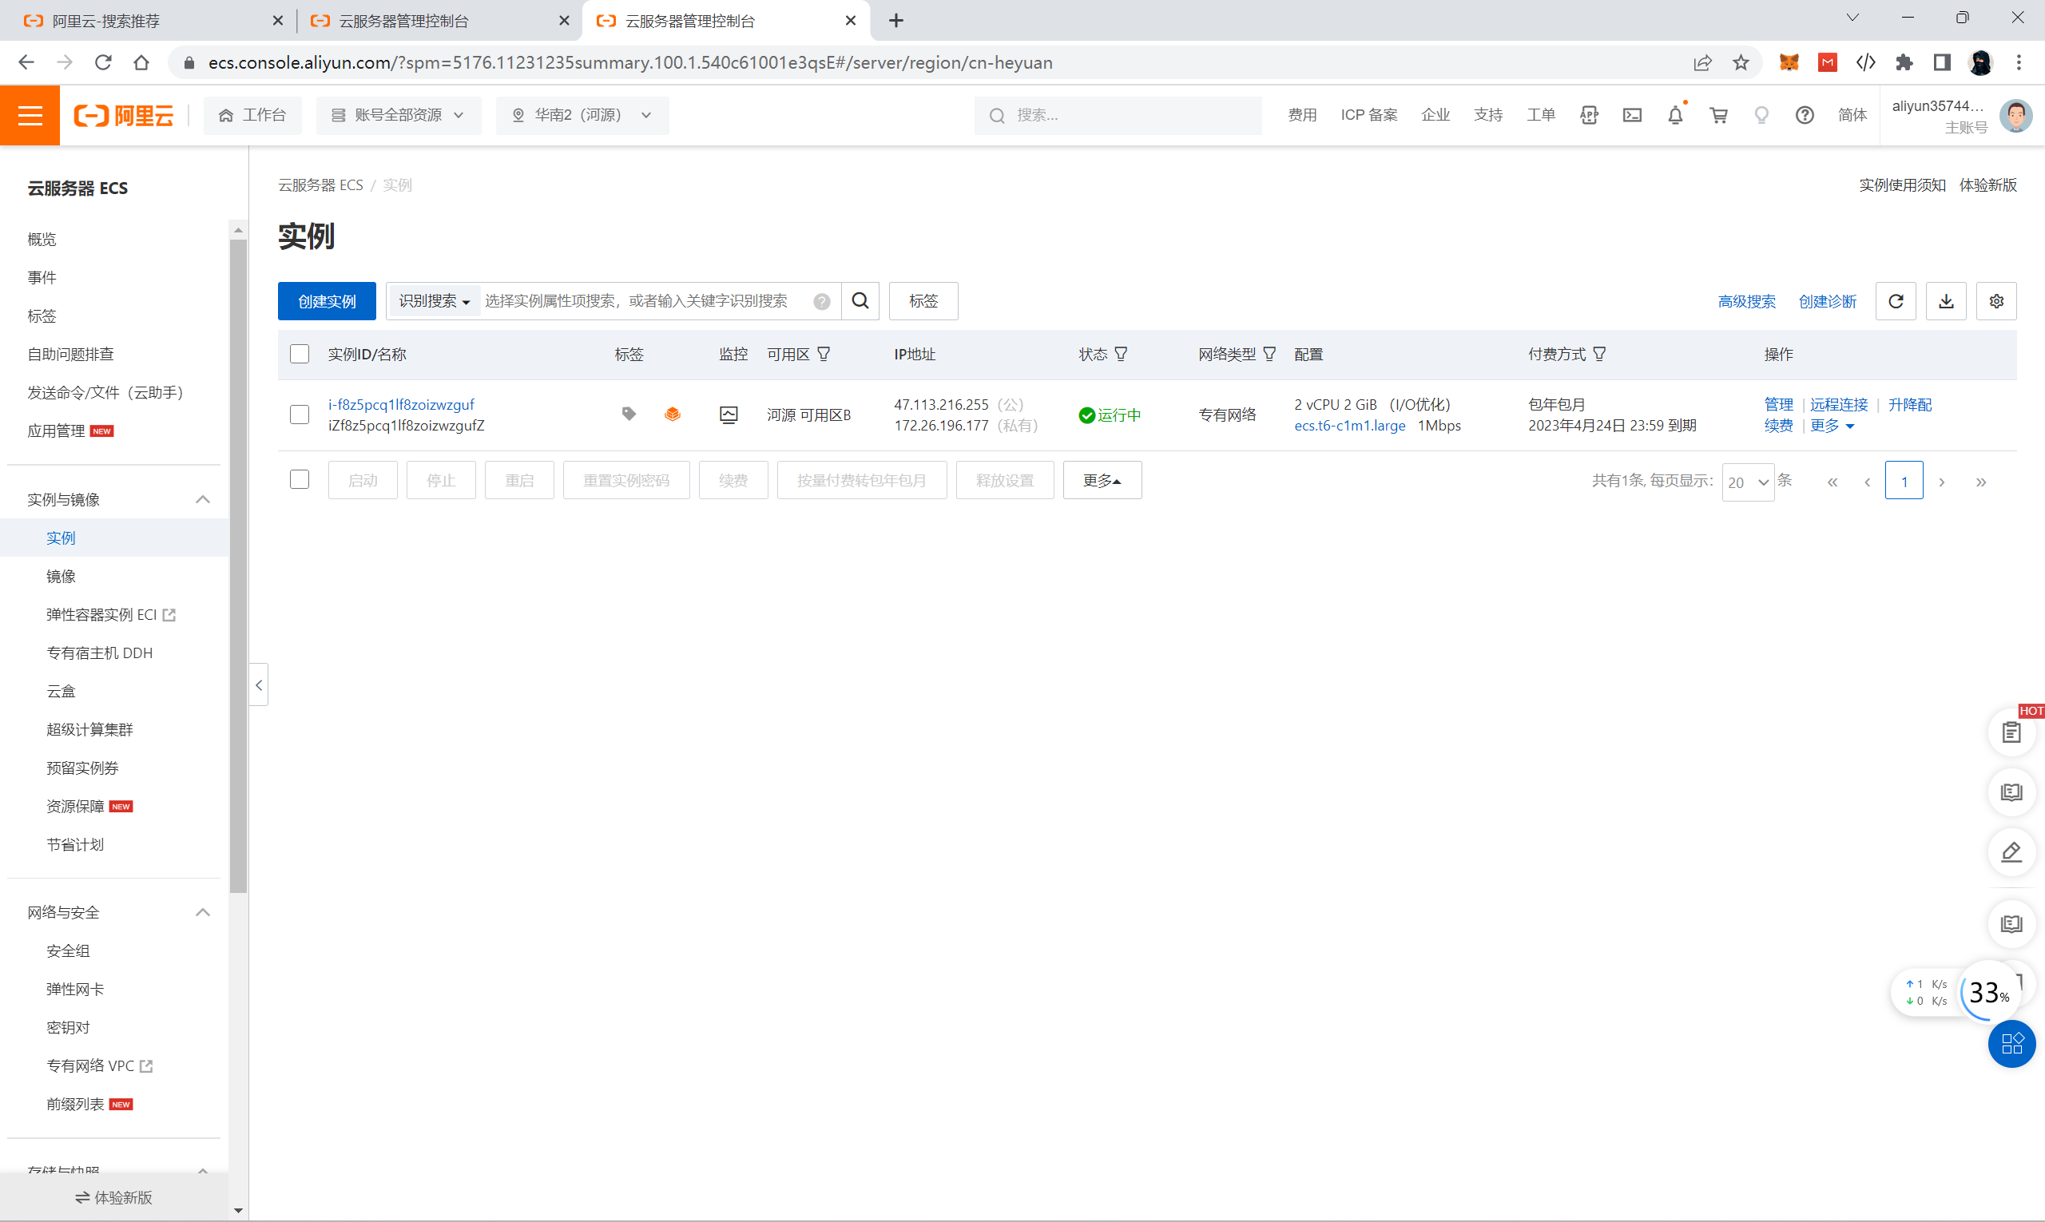This screenshot has height=1222, width=2045.
Task: Check the select-all checkbox in table header
Action: [x=299, y=354]
